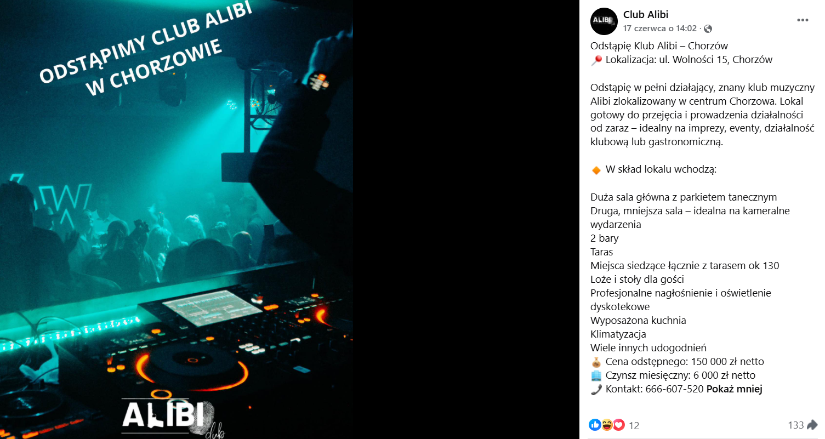Click the share arrow icon beside 133

click(x=812, y=425)
